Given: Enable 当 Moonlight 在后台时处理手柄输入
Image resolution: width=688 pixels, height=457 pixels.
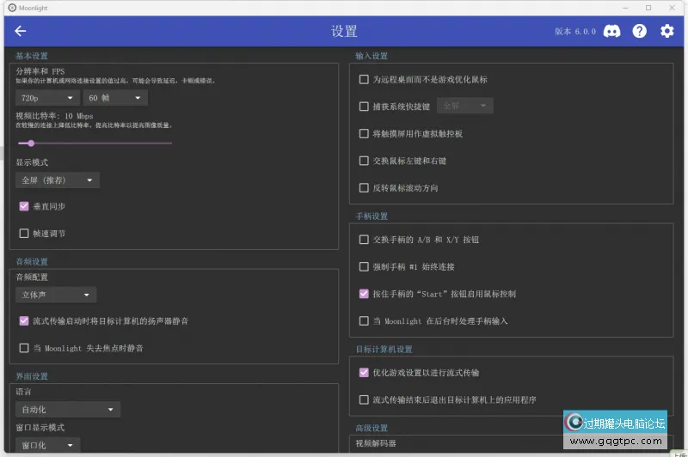Looking at the screenshot, I should (x=364, y=321).
